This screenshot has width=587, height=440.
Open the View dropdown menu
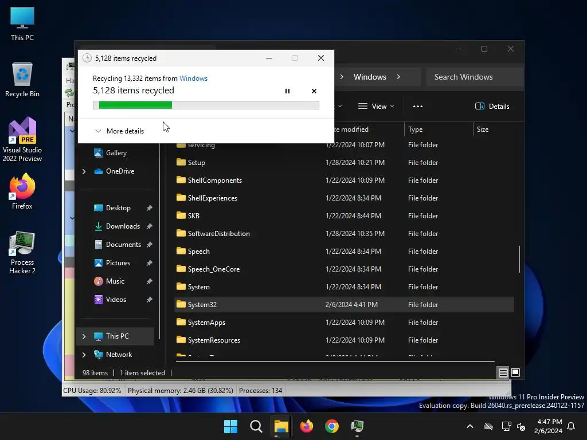click(x=376, y=106)
